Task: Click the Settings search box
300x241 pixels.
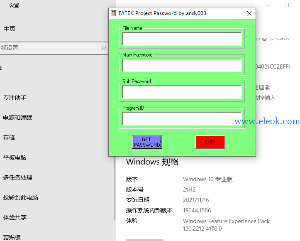Action: tap(54, 48)
